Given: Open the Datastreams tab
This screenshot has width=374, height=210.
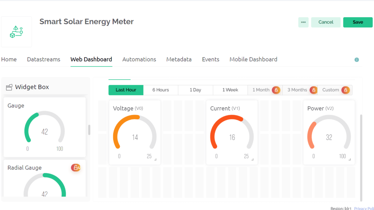Looking at the screenshot, I should pos(43,60).
